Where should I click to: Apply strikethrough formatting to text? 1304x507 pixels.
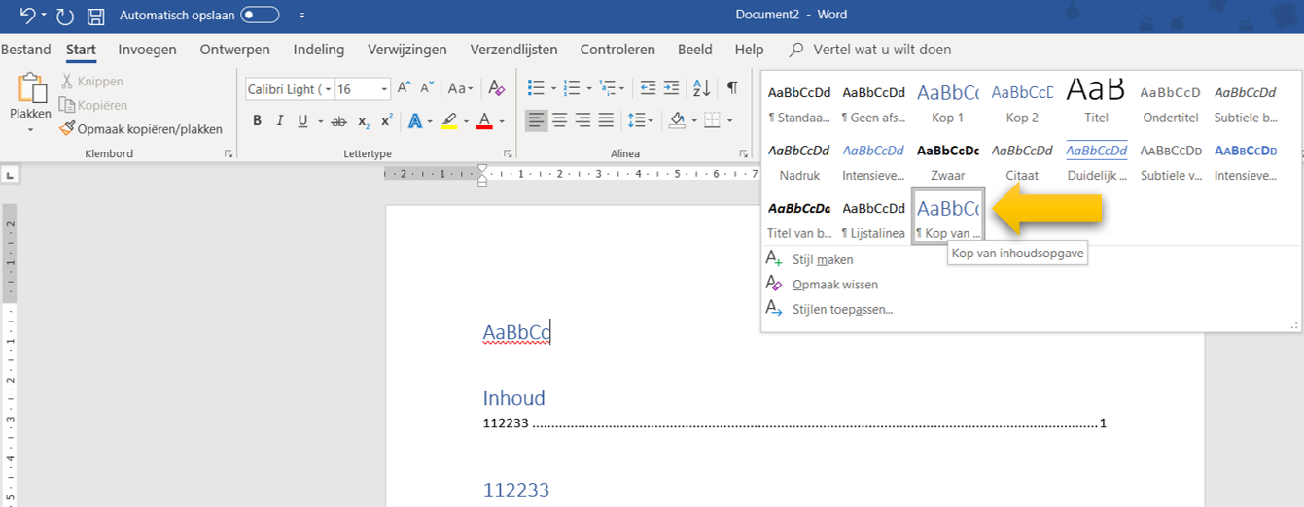(x=338, y=121)
